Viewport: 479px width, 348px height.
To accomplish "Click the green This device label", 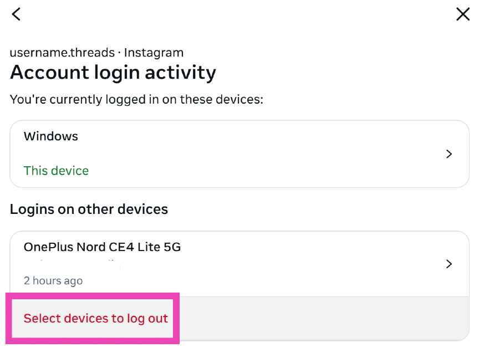I will 56,171.
